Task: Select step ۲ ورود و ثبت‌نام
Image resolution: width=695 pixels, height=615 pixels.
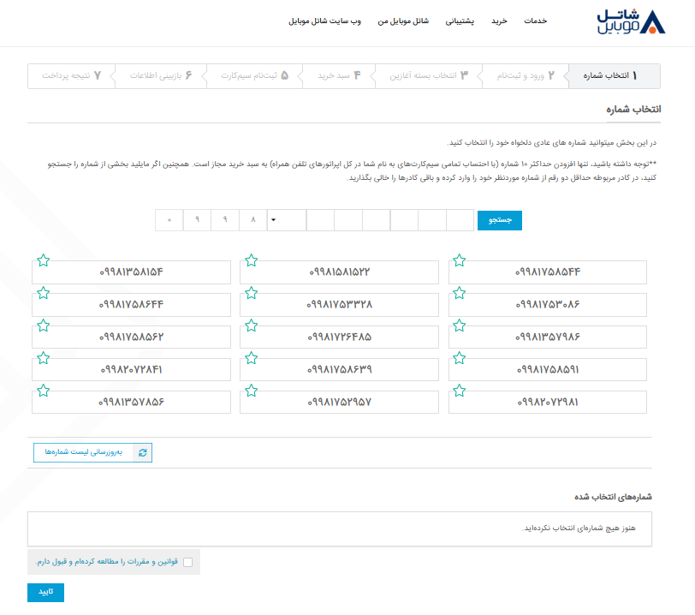Action: [525, 76]
